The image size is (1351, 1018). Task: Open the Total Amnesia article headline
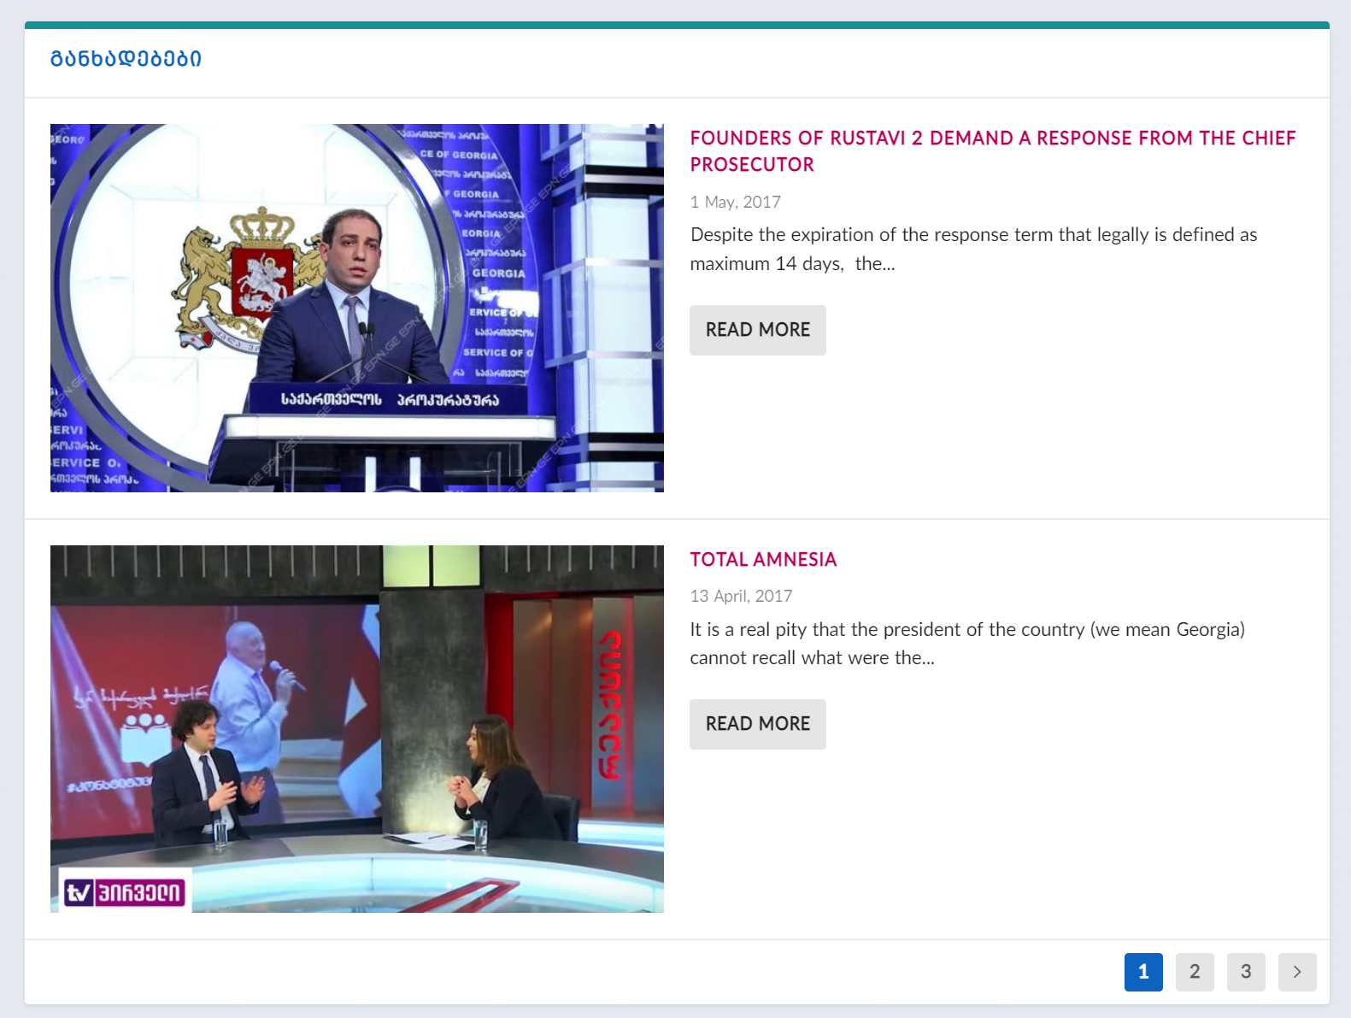[763, 560]
